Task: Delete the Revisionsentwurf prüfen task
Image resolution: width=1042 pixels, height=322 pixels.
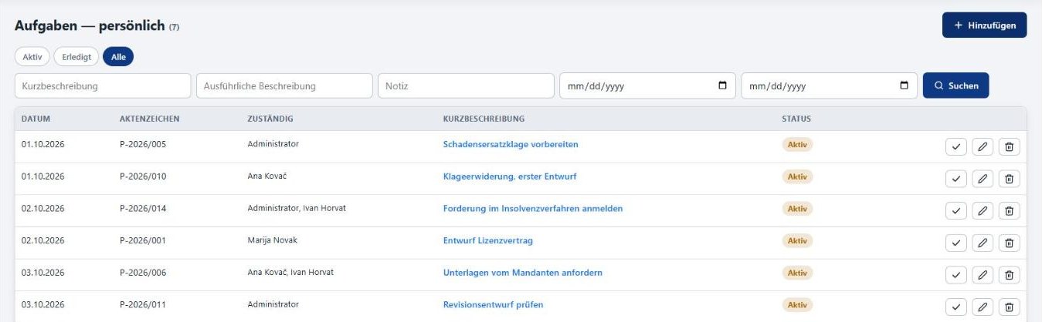Action: click(x=1009, y=307)
